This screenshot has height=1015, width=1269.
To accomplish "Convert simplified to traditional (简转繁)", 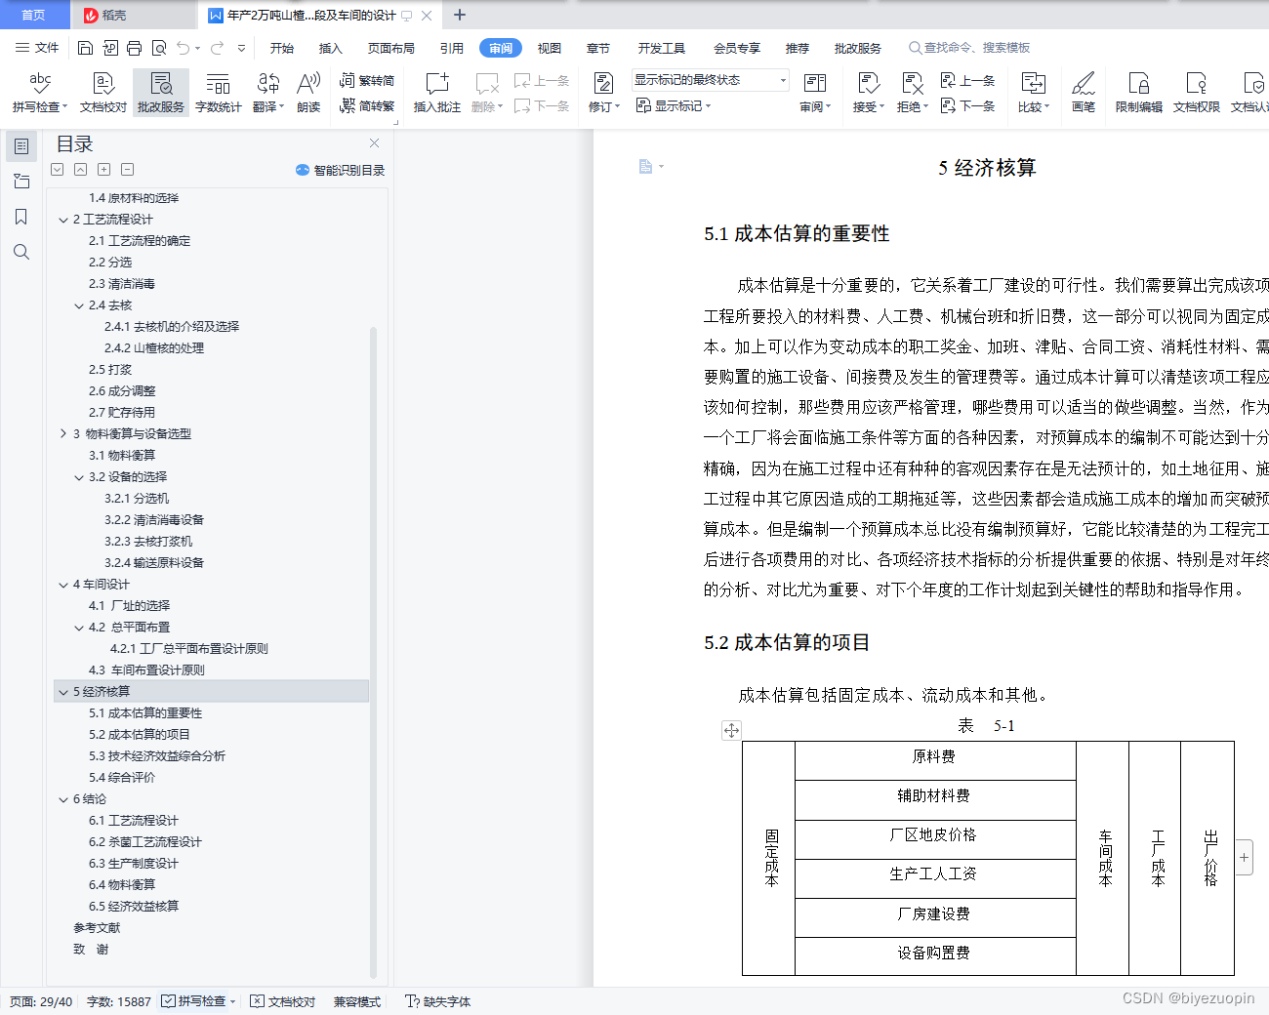I will click(367, 105).
